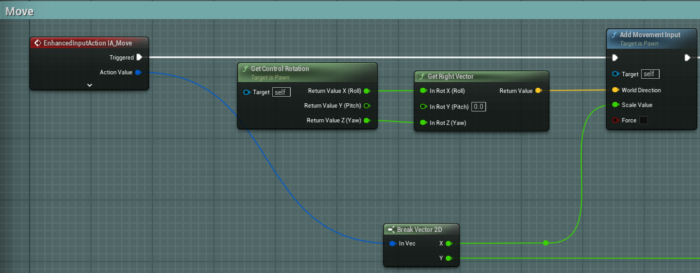Click Get Right Vector Return Value pin
This screenshot has width=700, height=273.
coord(538,91)
